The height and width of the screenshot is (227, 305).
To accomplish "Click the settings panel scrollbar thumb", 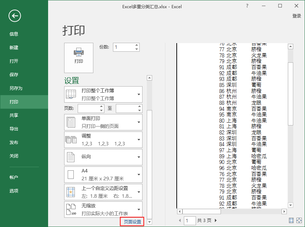I will 149,165.
